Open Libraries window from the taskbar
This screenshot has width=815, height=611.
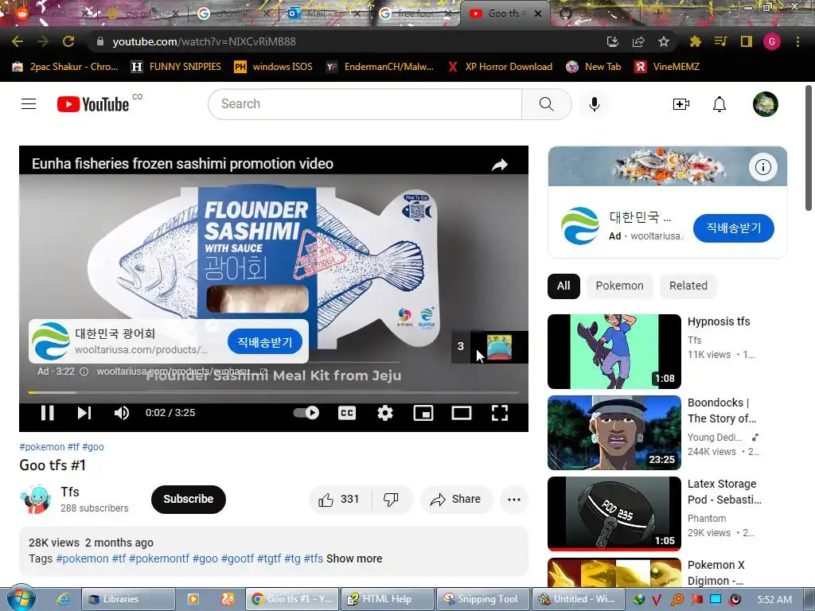tap(128, 599)
